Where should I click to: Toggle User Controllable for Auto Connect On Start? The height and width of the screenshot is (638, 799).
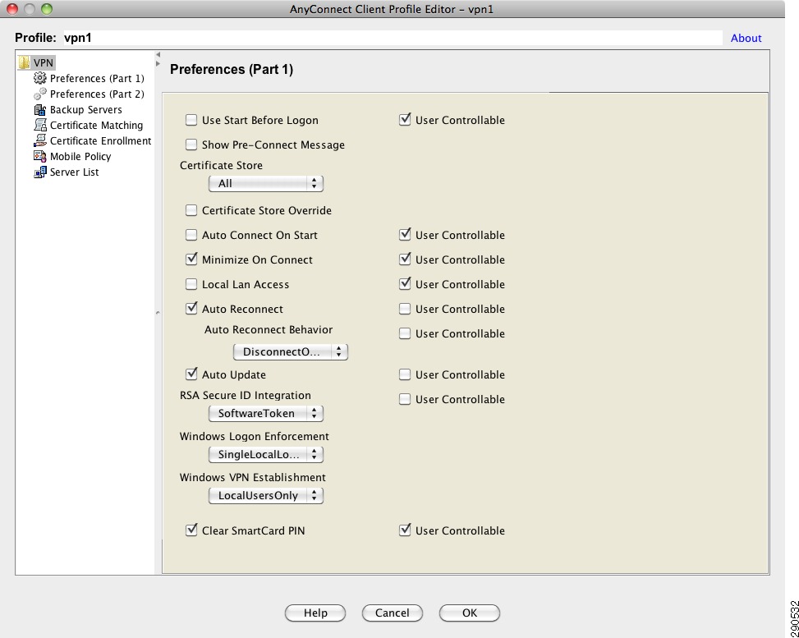pyautogui.click(x=405, y=235)
